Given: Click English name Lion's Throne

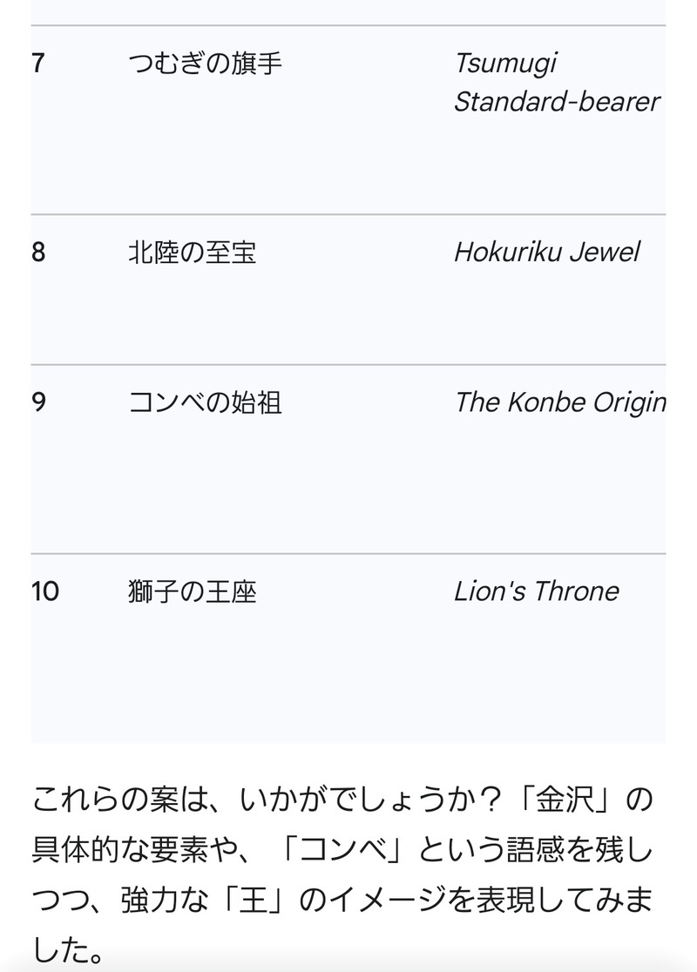Looking at the screenshot, I should click(x=537, y=591).
